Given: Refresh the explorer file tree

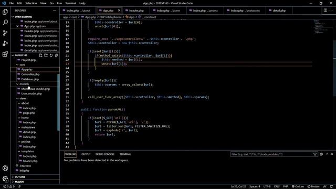Looking at the screenshot, I should coord(51,55).
